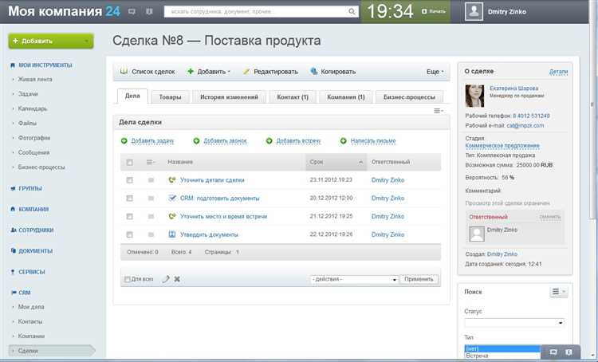Click chat icon in bottom-right corner panel

553,352
